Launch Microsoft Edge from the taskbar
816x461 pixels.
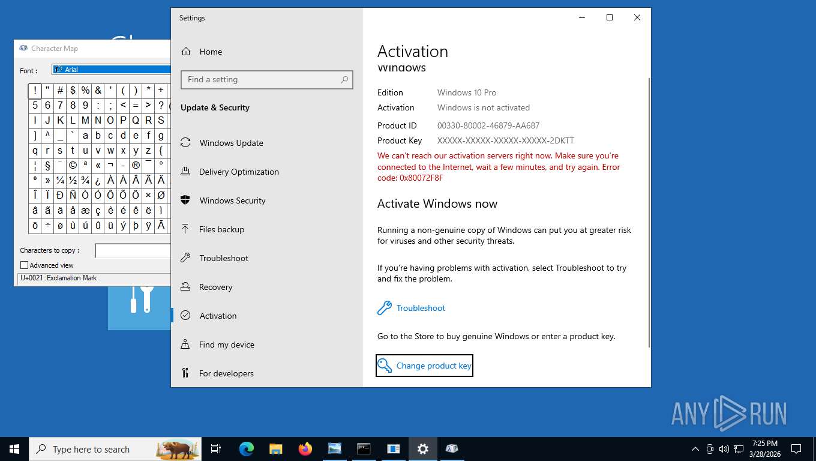click(x=246, y=449)
